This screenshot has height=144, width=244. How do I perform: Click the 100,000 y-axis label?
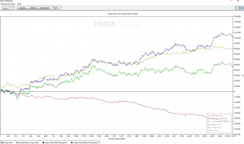237,38
